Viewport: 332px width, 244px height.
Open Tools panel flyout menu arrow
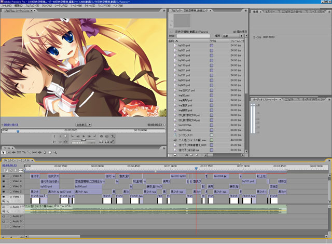click(164, 148)
